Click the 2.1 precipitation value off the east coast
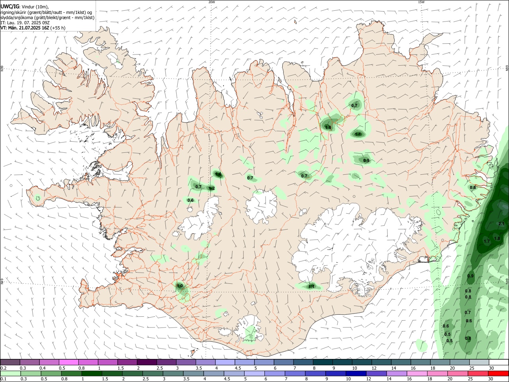This screenshot has height=382, width=509. 501,224
